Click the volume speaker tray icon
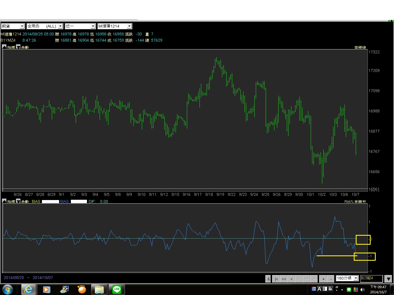 coord(362,289)
